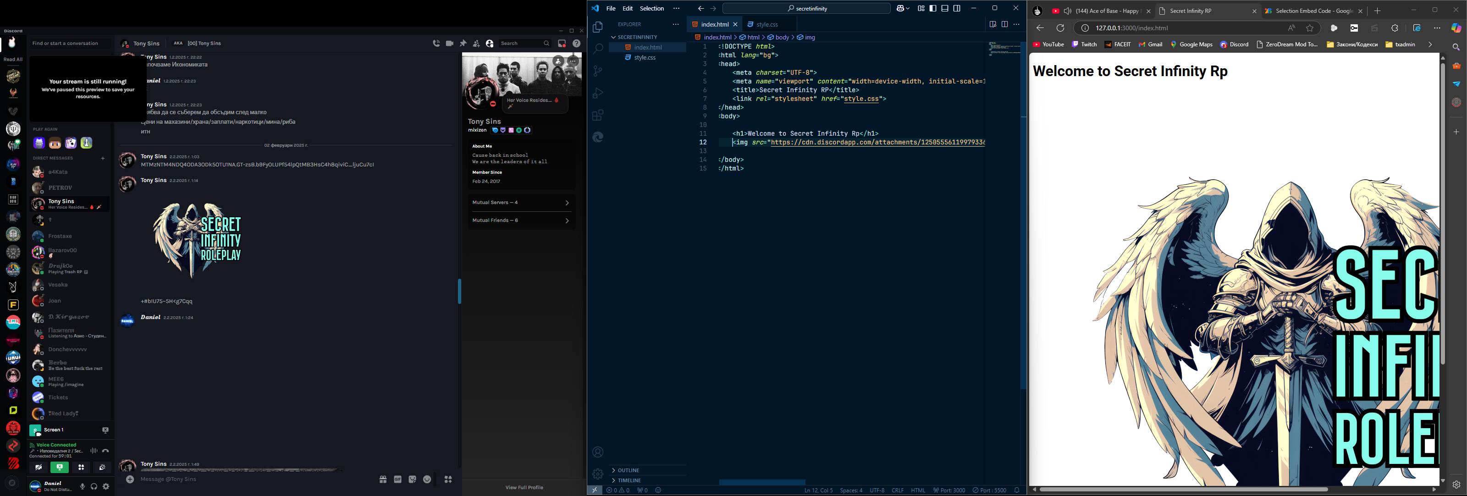Click the VS Code editor horizontal scrollbar

(762, 482)
